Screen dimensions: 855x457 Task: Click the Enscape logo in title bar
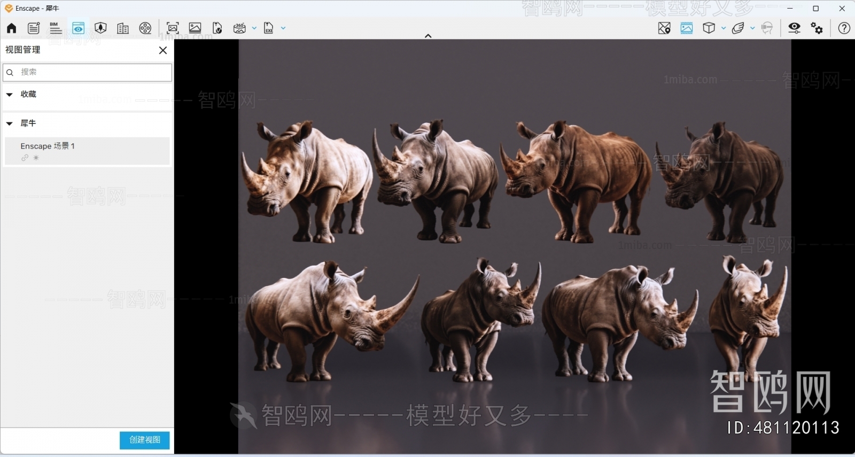tap(9, 9)
